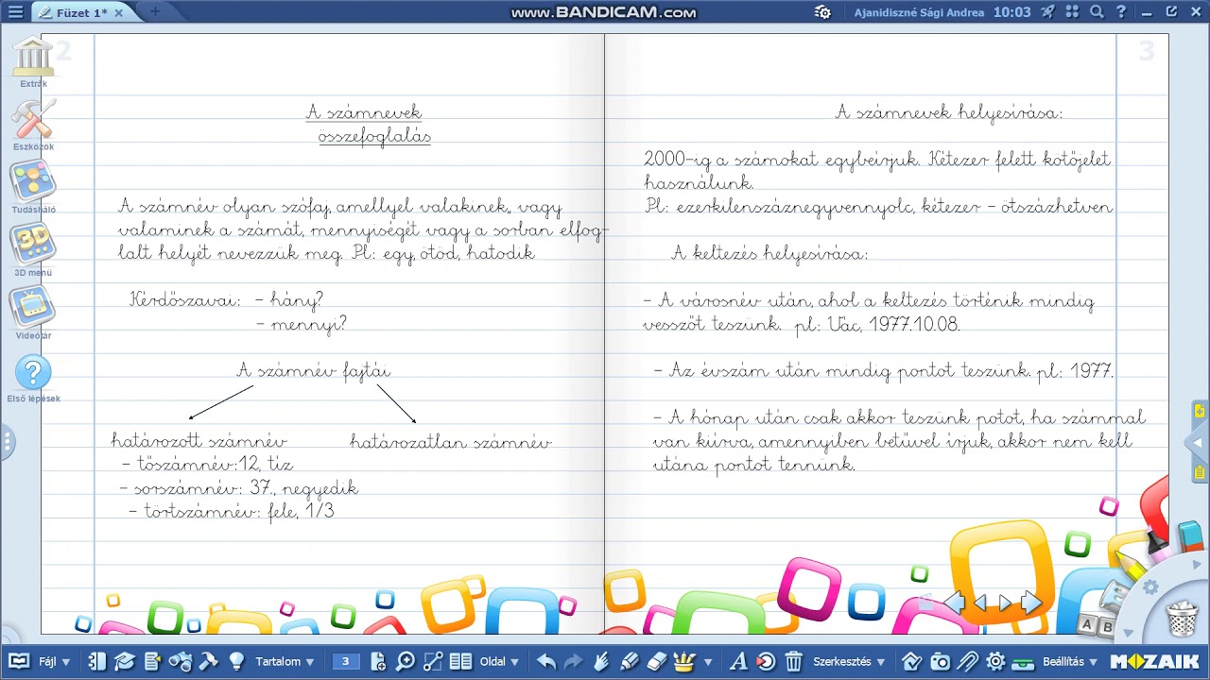The width and height of the screenshot is (1210, 680).
Task: Click the yellow clipboard icon on right edge
Action: (x=1200, y=471)
